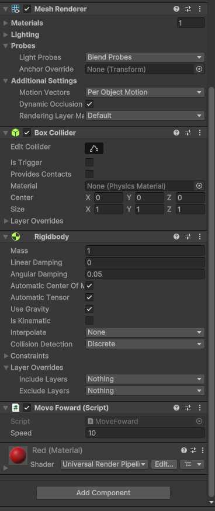Open the Motion Vectors dropdown
Image resolution: width=215 pixels, height=511 pixels.
click(x=145, y=92)
